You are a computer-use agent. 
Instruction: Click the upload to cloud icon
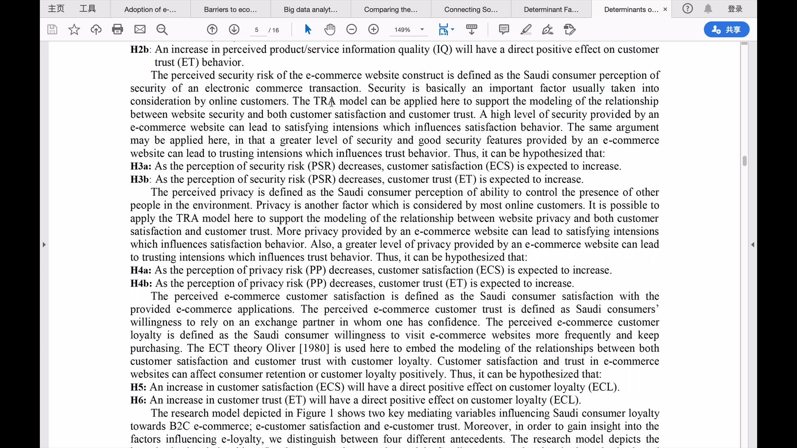(x=96, y=29)
